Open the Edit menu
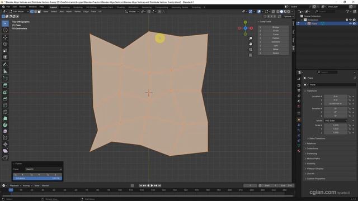Viewport: 358px width, 201px height. pyautogui.click(x=15, y=7)
